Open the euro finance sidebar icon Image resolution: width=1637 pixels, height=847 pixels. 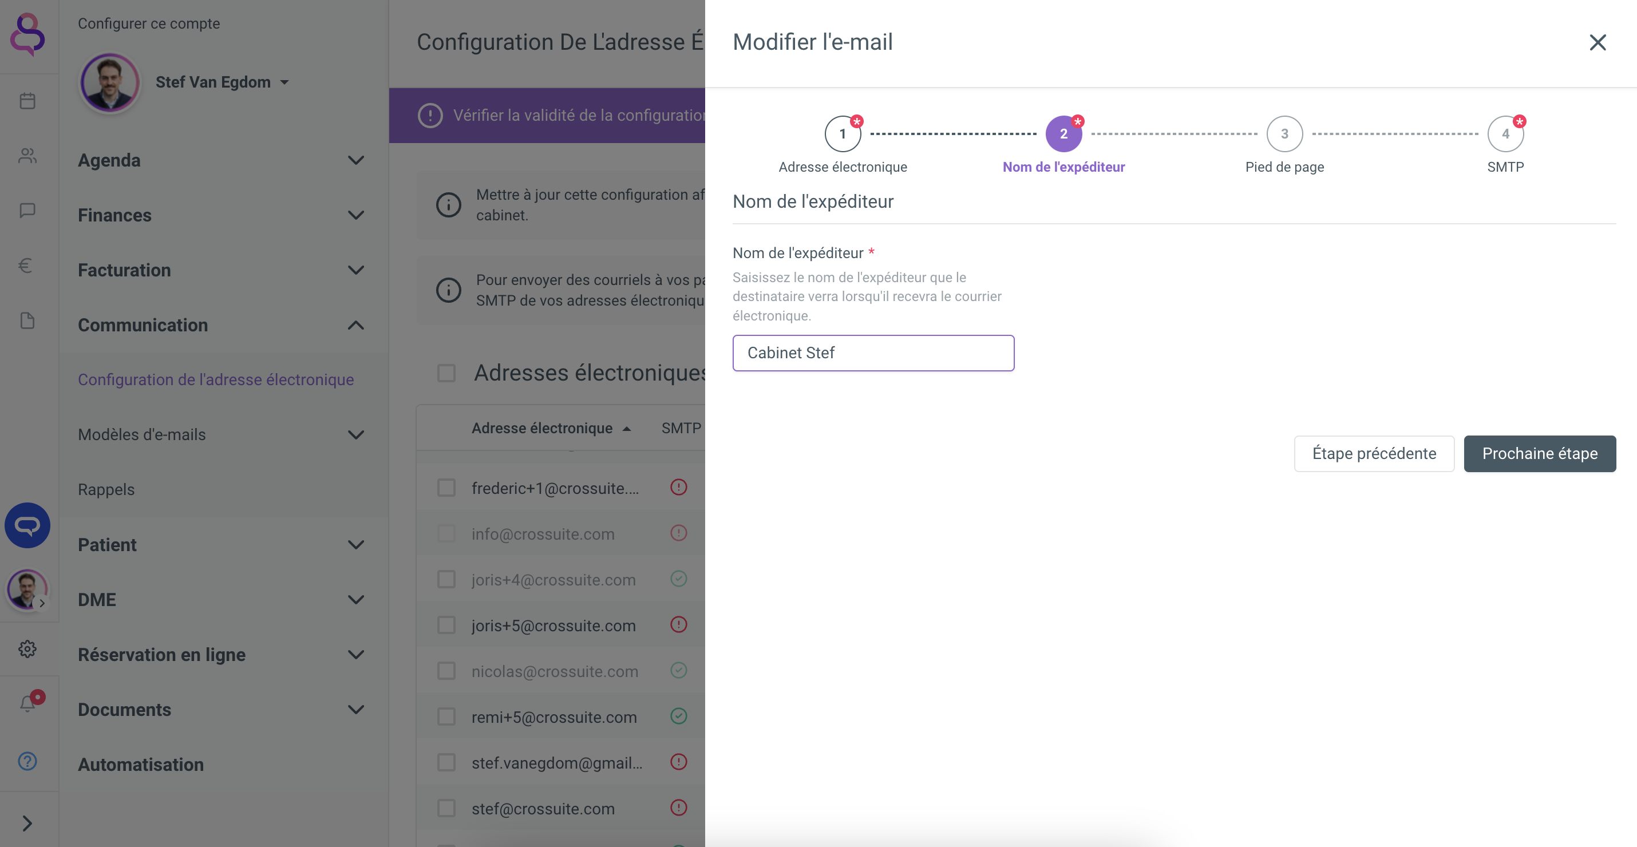pos(25,266)
